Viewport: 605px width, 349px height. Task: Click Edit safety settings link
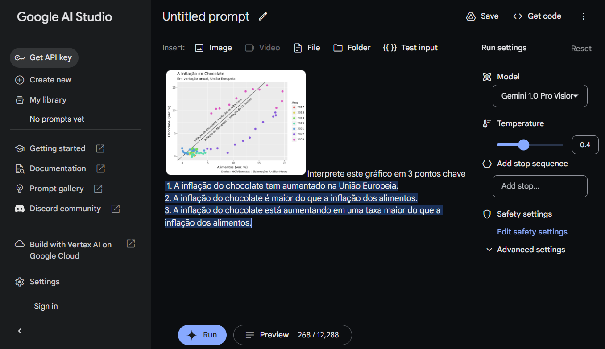pyautogui.click(x=532, y=232)
